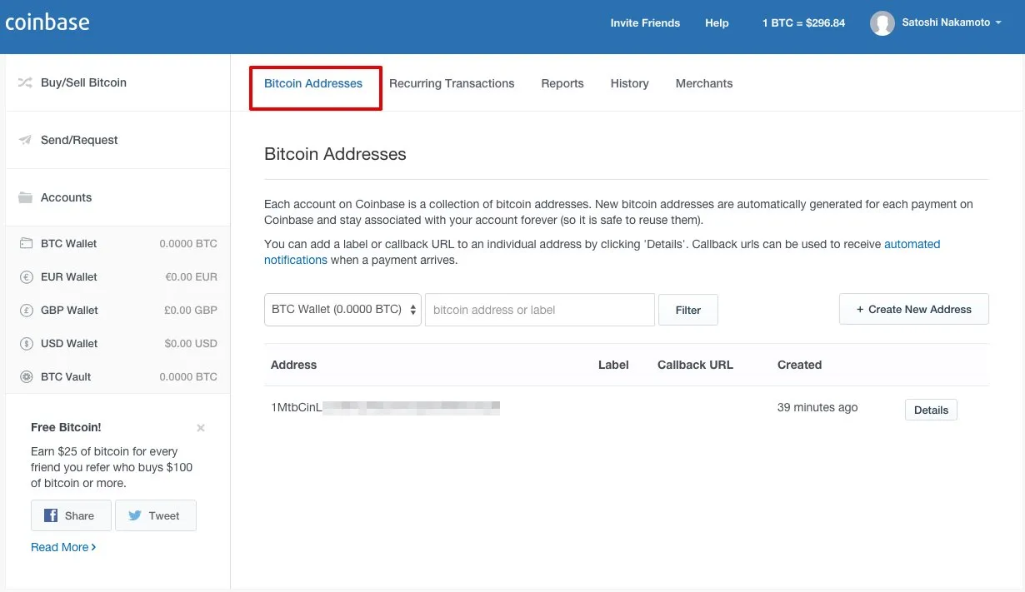Open the Reports tab

[x=562, y=83]
